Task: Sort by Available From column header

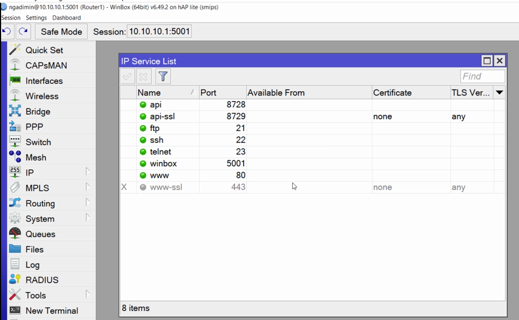Action: pos(309,93)
